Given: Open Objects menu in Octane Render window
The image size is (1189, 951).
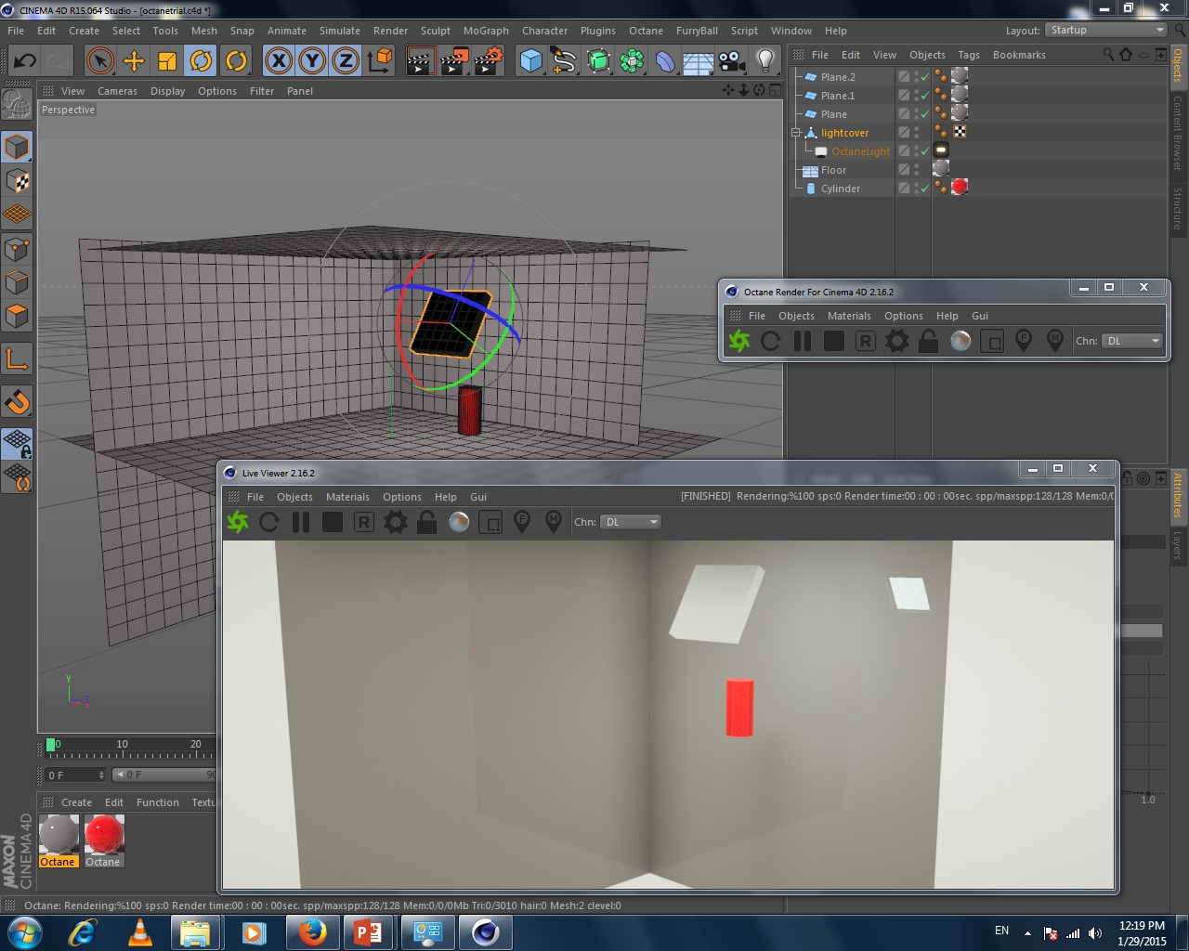Looking at the screenshot, I should click(x=796, y=316).
